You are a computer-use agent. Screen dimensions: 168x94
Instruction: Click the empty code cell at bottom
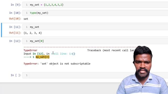[95, 75]
